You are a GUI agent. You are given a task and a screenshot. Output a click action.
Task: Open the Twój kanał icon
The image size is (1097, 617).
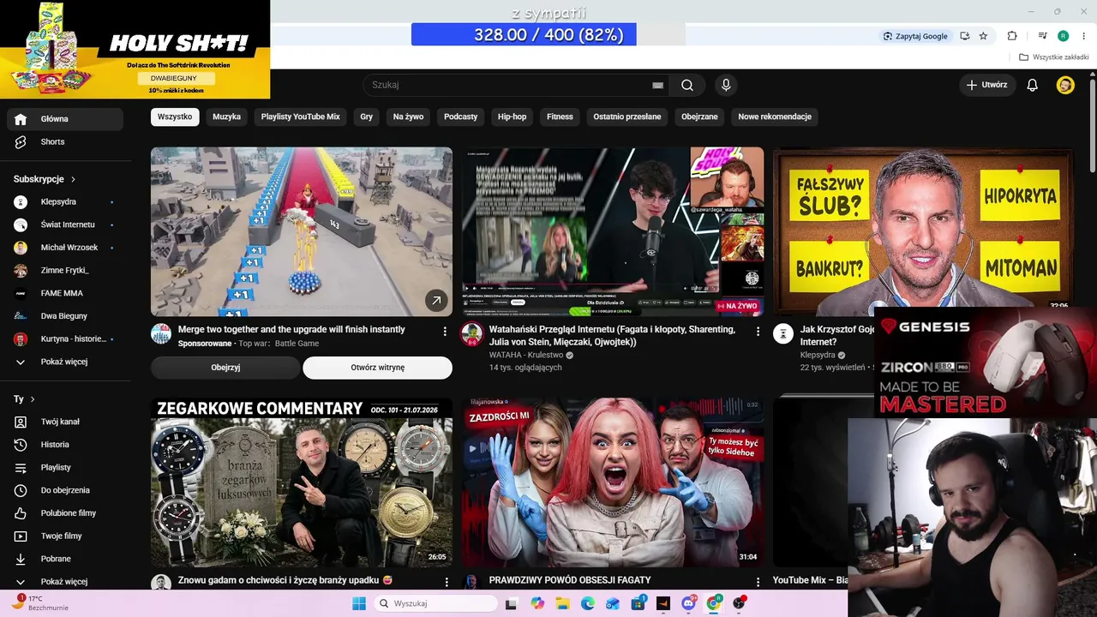(21, 422)
